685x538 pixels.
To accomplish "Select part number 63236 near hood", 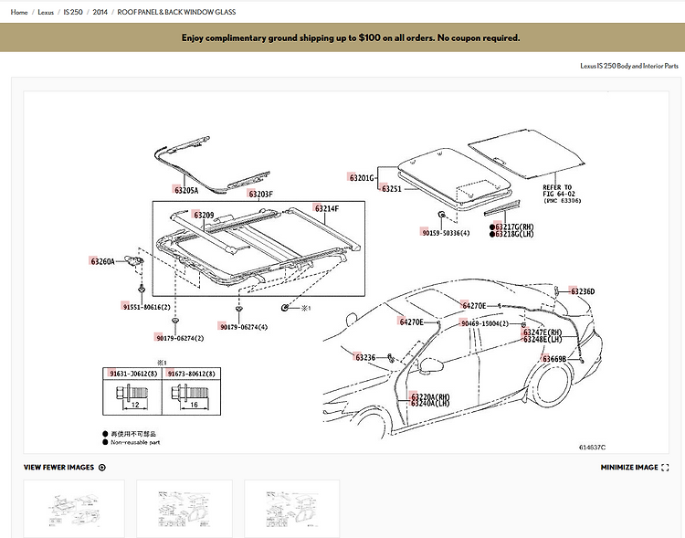I will (364, 357).
